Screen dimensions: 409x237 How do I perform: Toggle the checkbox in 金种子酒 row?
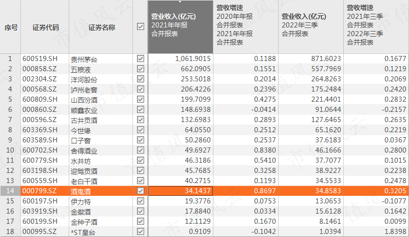[x=141, y=221]
